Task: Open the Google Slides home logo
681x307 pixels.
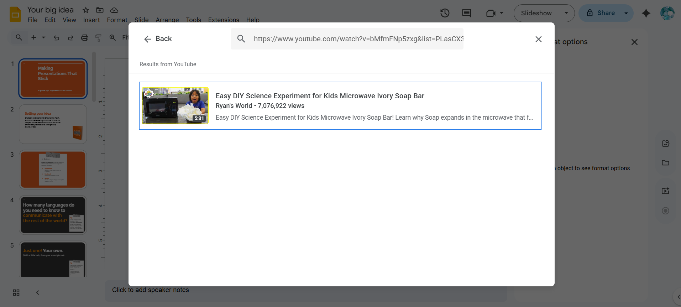Action: [x=15, y=14]
